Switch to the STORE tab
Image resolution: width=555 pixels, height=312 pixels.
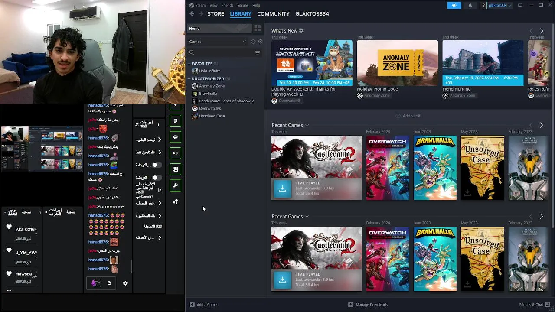click(215, 14)
